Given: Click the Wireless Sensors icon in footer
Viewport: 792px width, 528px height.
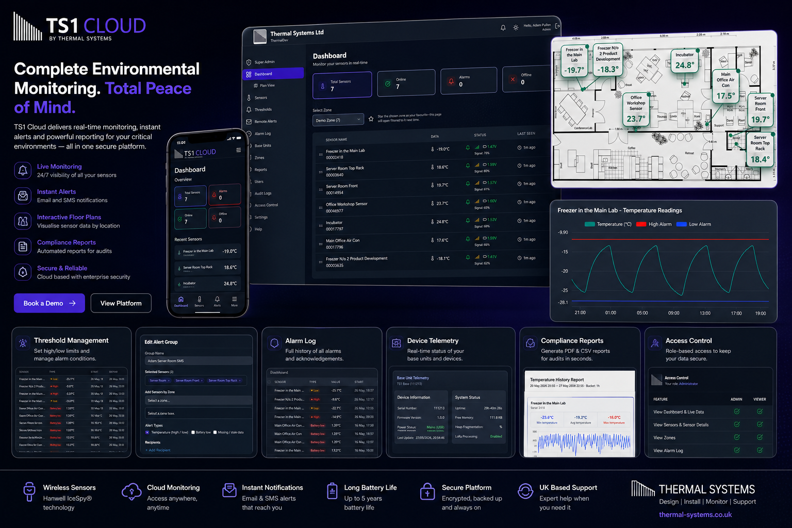Looking at the screenshot, I should click(29, 491).
